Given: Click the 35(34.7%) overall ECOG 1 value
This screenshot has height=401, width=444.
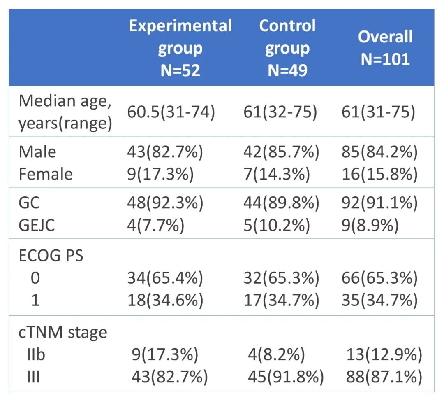Looking at the screenshot, I should [x=379, y=301].
